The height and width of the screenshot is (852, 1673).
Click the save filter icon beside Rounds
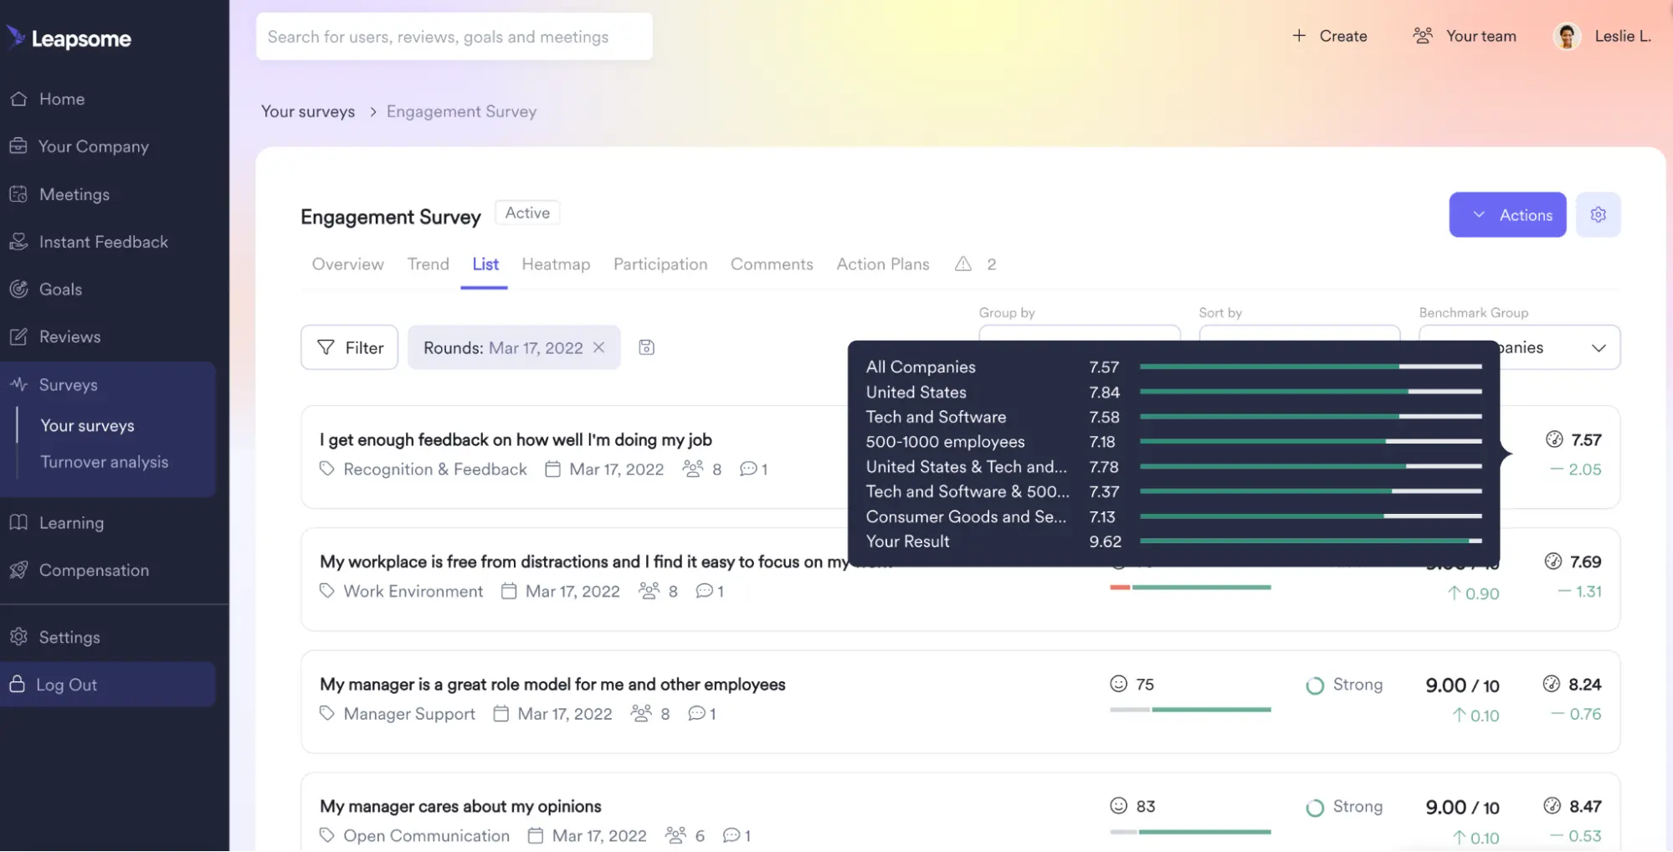click(x=645, y=346)
